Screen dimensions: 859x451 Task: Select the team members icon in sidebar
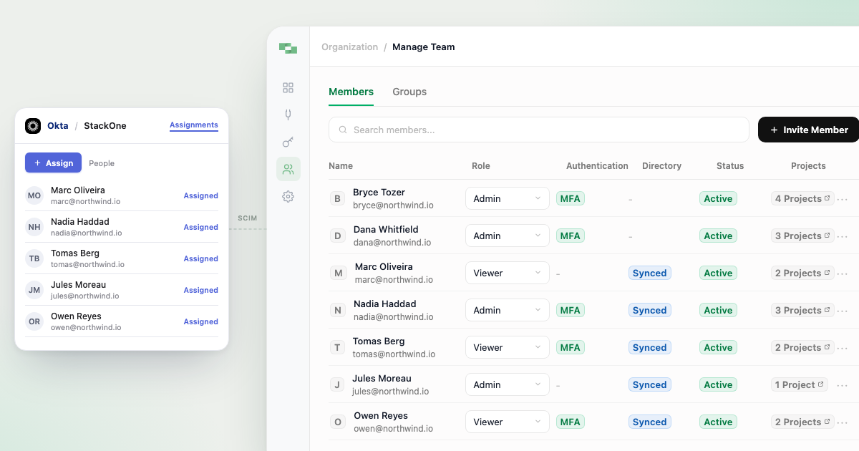click(x=288, y=169)
